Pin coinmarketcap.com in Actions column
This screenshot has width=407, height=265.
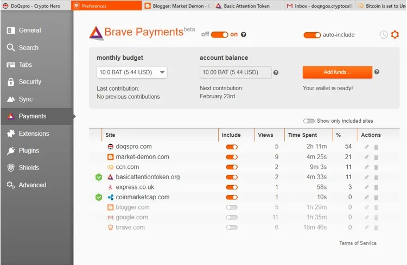366,198
